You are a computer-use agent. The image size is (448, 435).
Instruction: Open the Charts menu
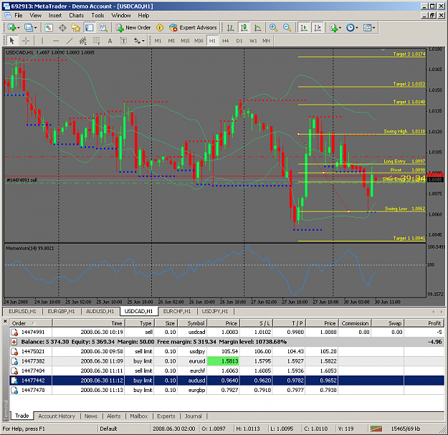[x=76, y=16]
